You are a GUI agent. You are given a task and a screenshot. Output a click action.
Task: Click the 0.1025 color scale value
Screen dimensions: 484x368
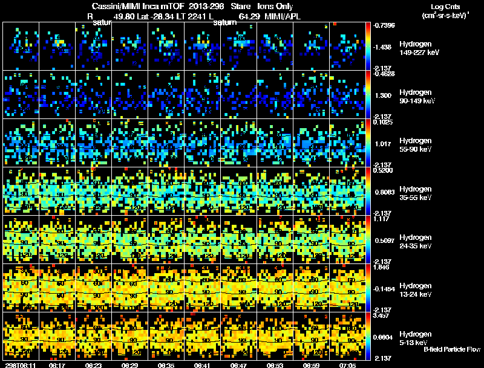tap(383, 122)
